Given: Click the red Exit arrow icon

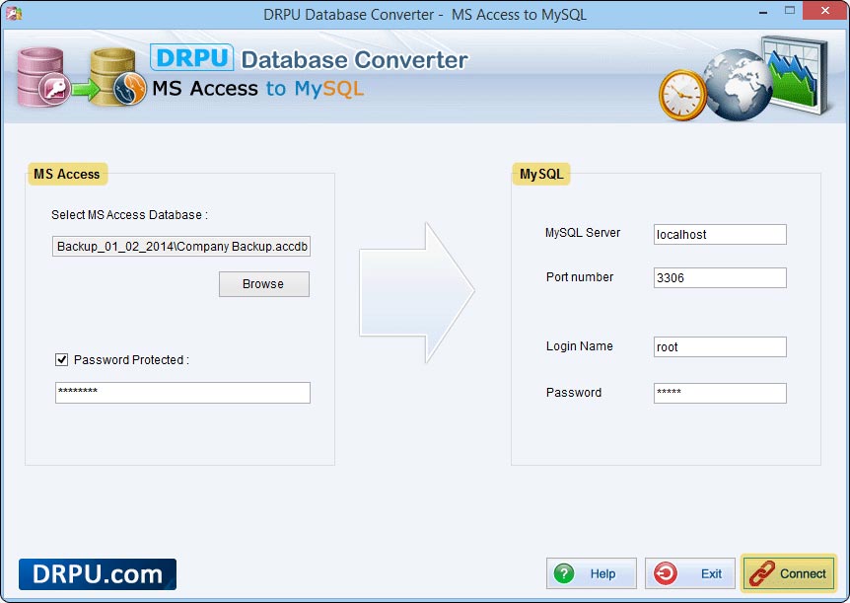Looking at the screenshot, I should tap(666, 573).
